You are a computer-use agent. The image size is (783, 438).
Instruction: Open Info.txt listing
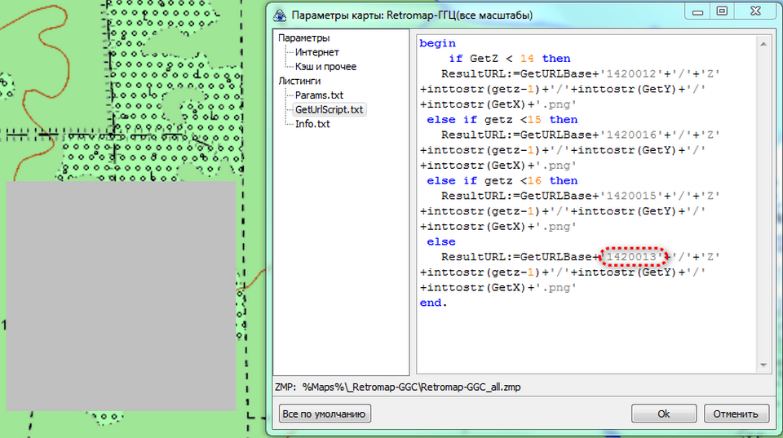312,124
